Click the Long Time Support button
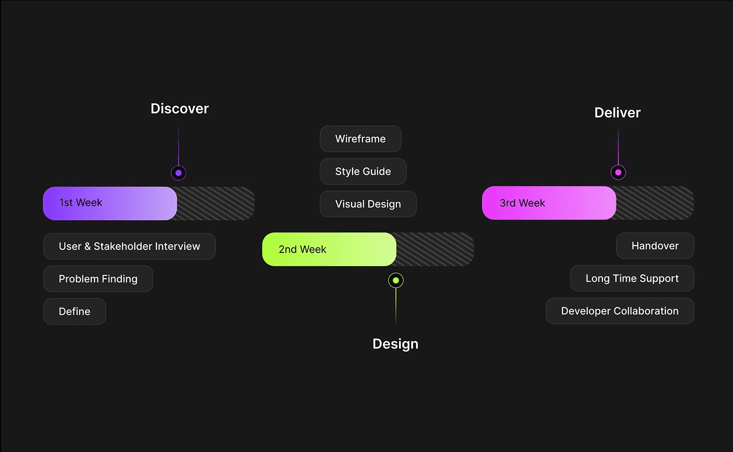Image resolution: width=733 pixels, height=452 pixels. point(632,278)
